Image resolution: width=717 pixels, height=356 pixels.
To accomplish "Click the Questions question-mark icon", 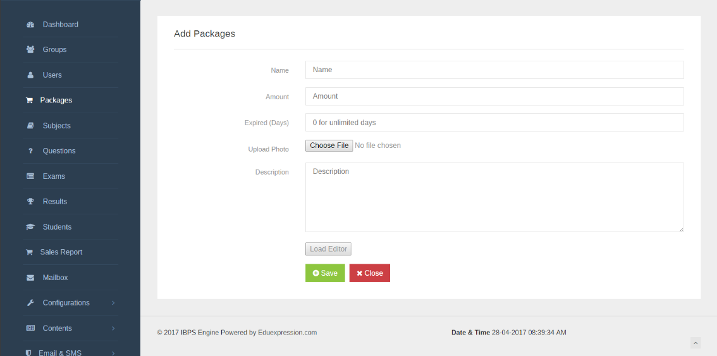I will pos(30,151).
